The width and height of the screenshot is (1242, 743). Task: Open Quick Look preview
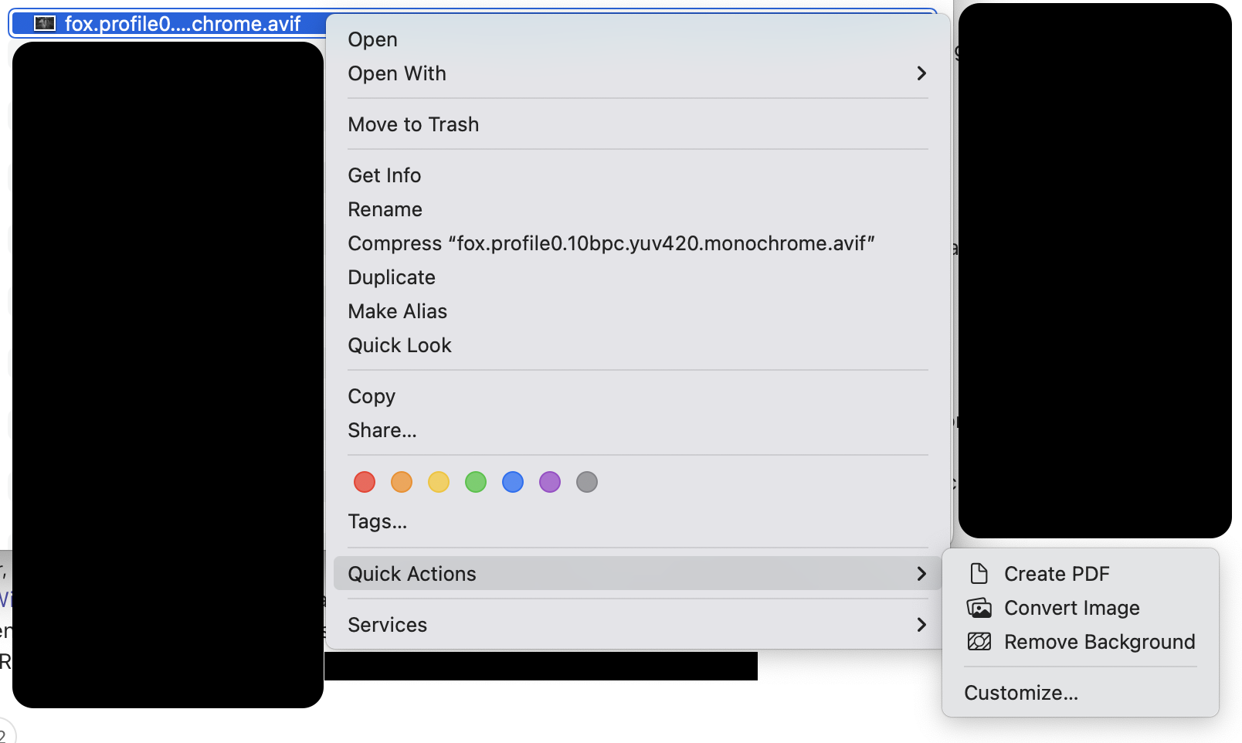638,345
